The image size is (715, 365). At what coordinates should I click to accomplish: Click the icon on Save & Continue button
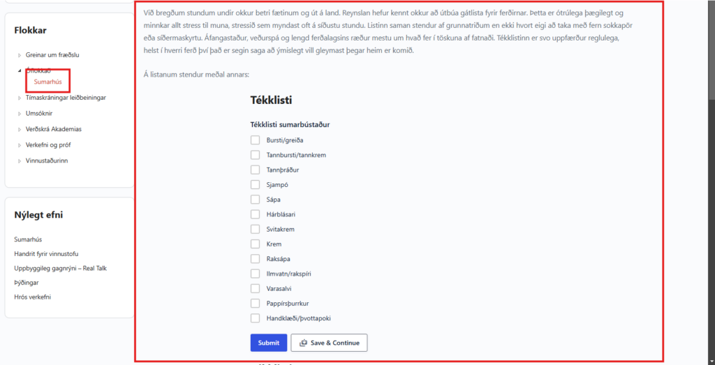pyautogui.click(x=304, y=343)
